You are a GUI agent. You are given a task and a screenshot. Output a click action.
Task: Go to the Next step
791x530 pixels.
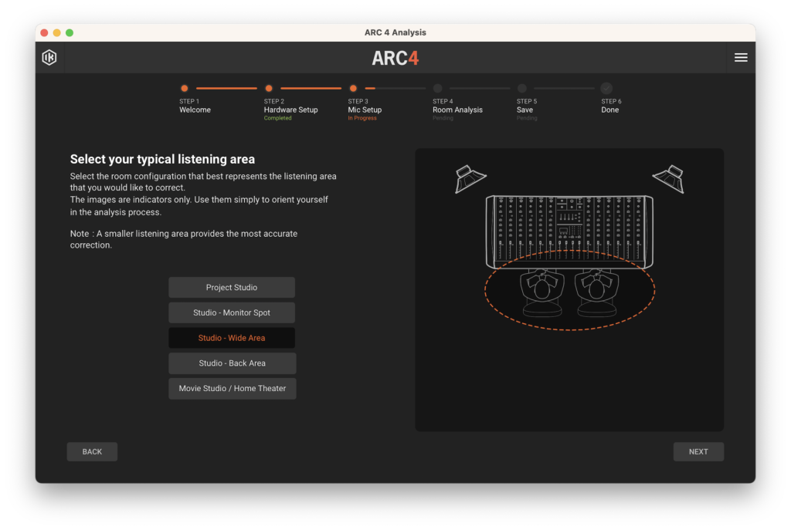(x=698, y=452)
